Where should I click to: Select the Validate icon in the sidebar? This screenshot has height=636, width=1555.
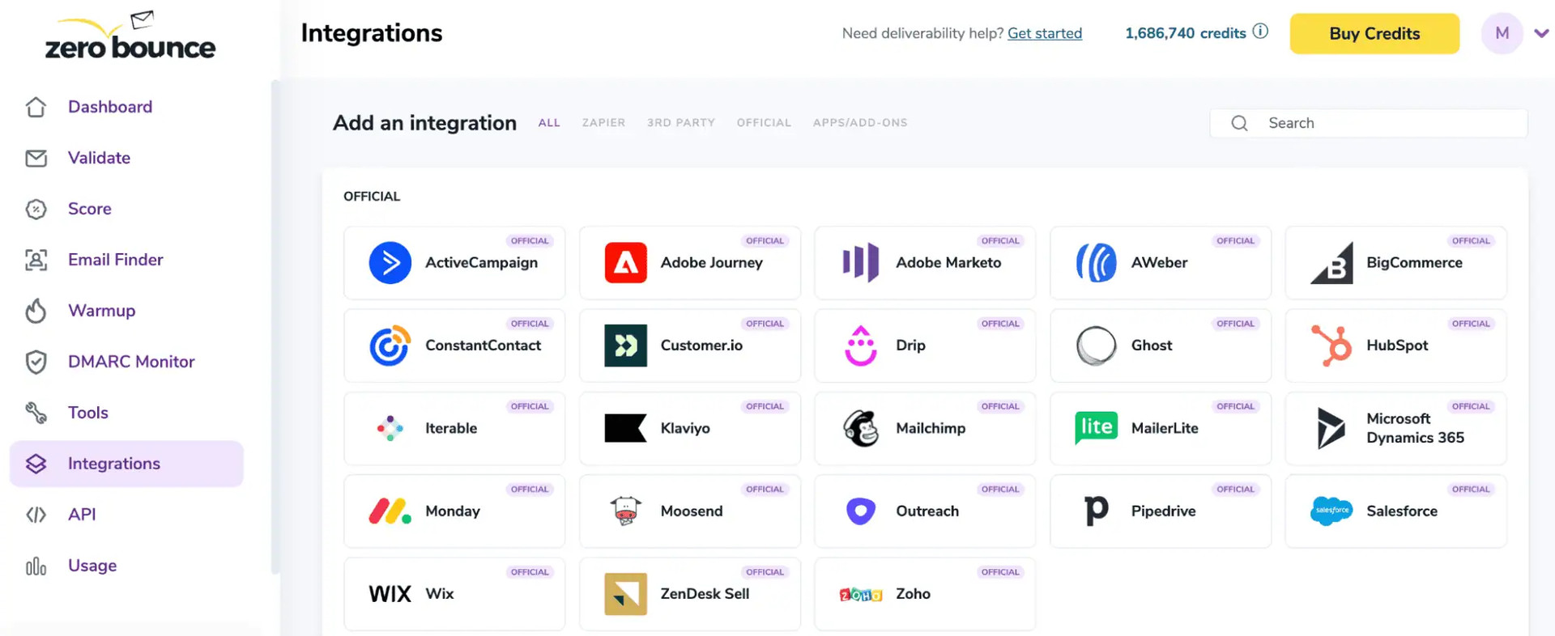pyautogui.click(x=36, y=158)
